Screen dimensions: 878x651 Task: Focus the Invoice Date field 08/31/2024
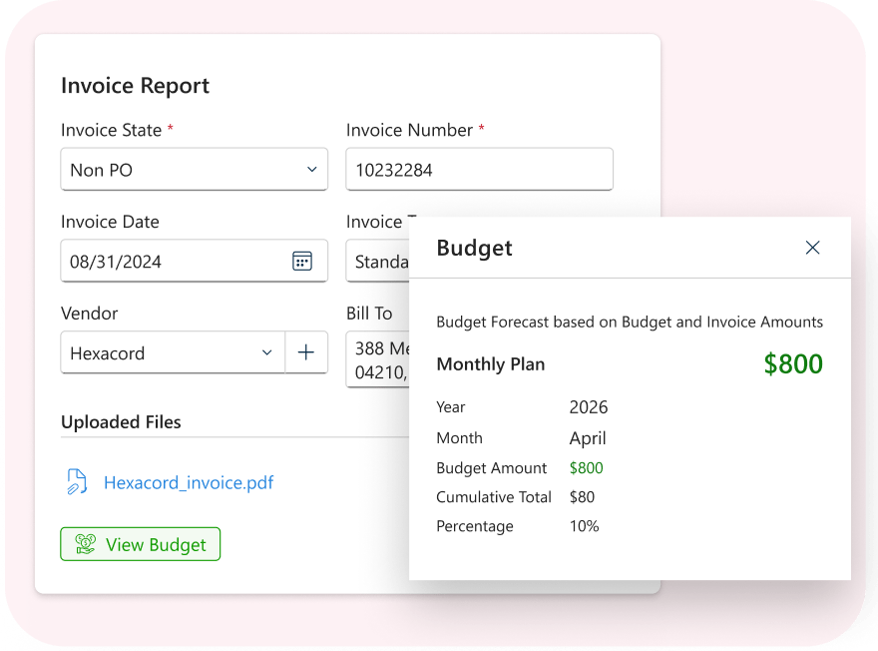coord(170,262)
